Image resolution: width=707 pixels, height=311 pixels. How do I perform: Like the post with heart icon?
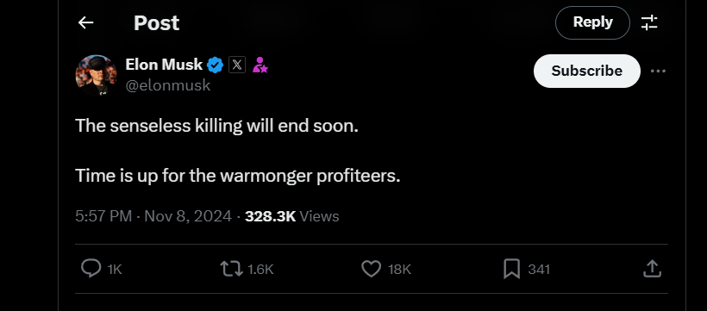pos(372,269)
